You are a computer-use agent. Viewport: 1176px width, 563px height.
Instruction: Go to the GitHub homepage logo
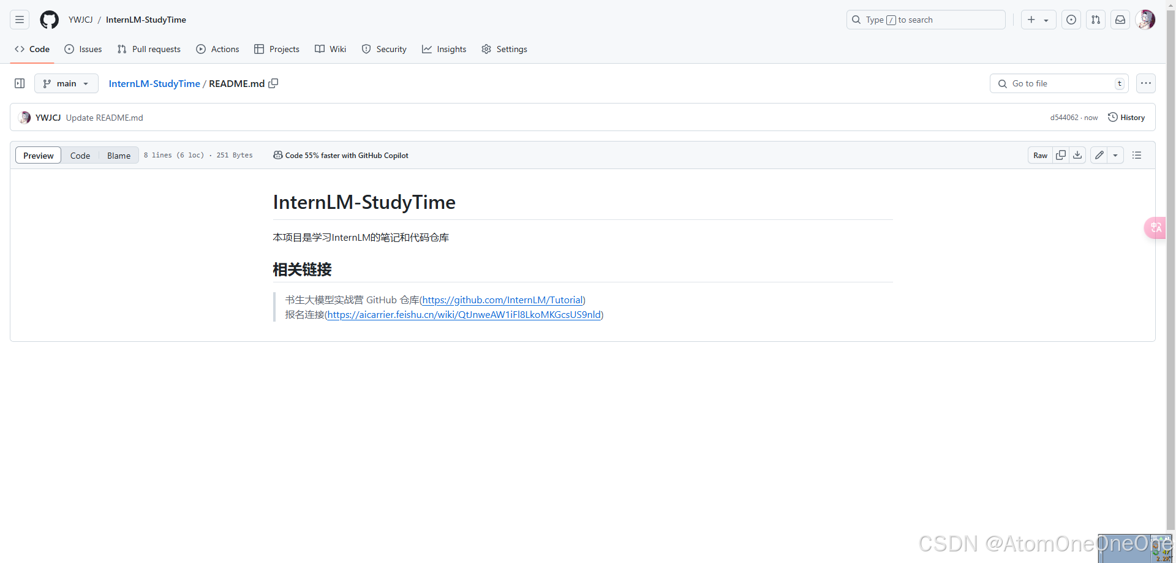pyautogui.click(x=49, y=20)
